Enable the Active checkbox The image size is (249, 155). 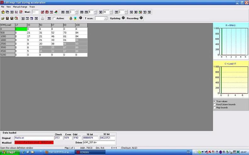point(54,18)
